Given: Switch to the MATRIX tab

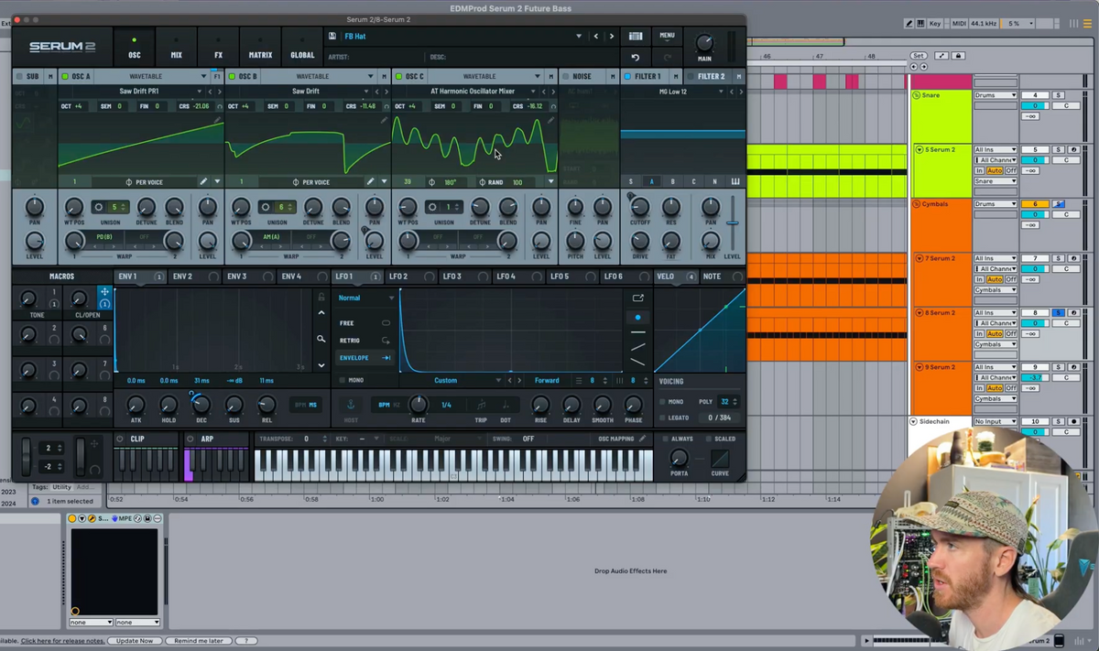Looking at the screenshot, I should [260, 49].
